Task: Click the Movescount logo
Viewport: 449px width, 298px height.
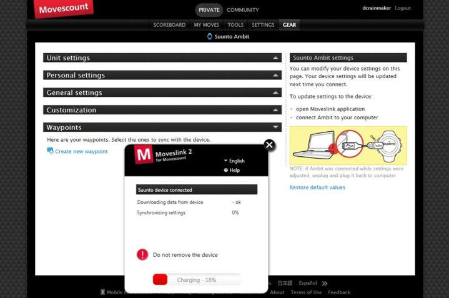Action: 64,8
